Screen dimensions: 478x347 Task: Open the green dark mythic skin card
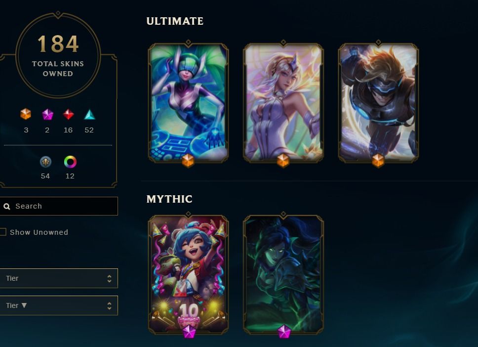click(283, 274)
